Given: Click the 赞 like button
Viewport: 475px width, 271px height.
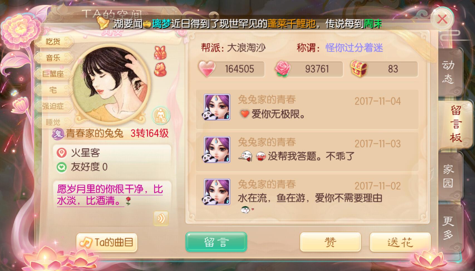Looking at the screenshot, I should tap(330, 242).
